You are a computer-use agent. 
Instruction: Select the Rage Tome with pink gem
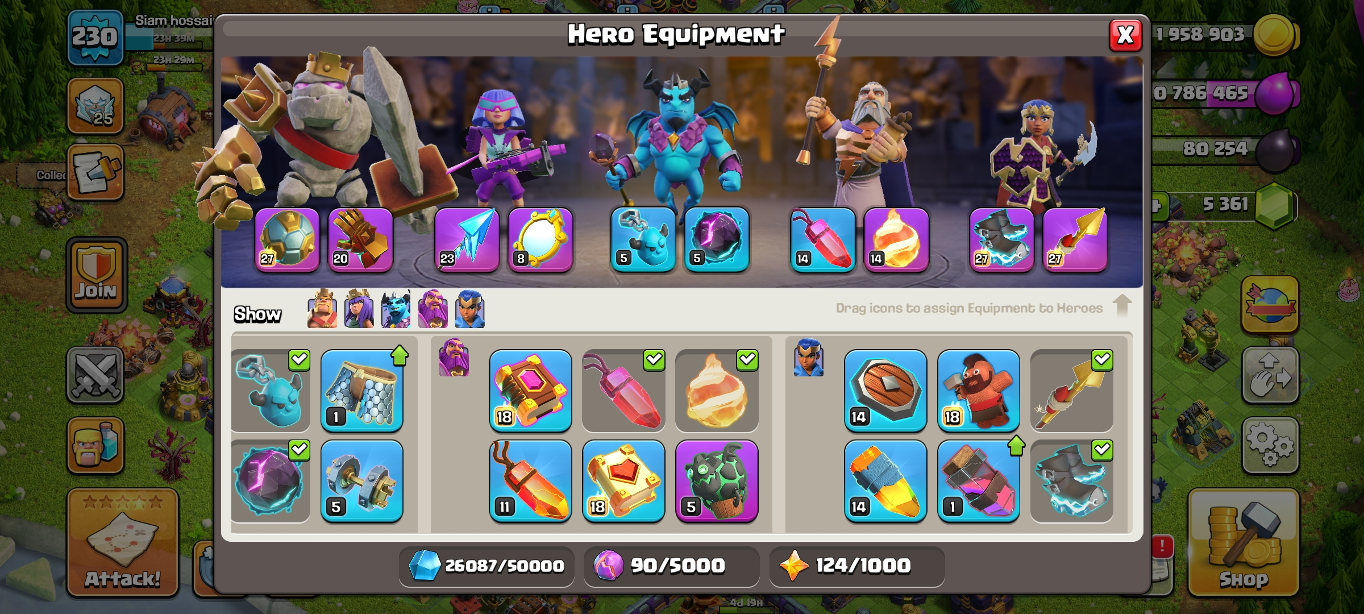(530, 391)
